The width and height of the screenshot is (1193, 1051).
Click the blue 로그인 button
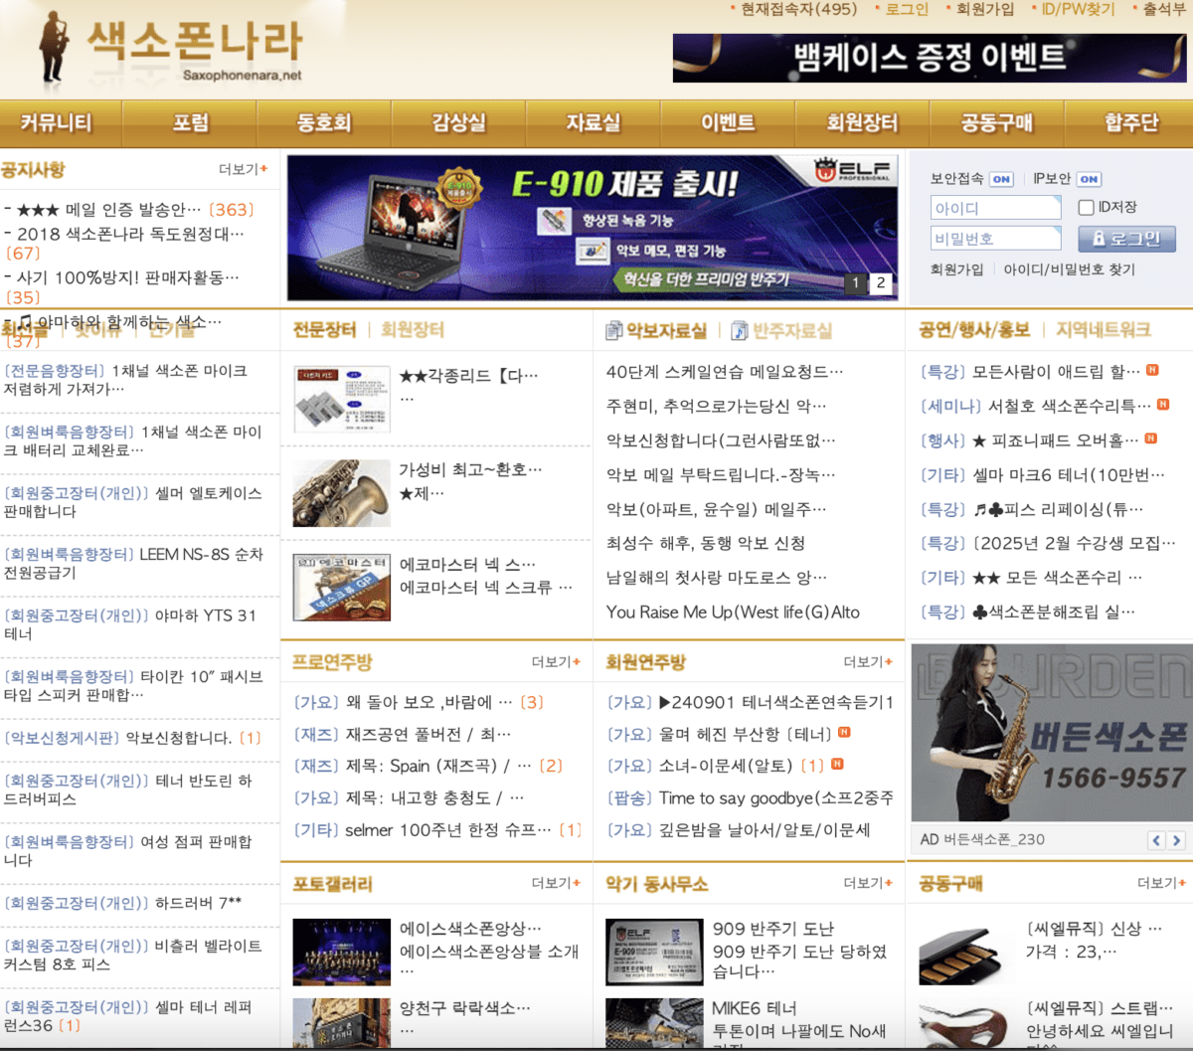[x=1126, y=239]
